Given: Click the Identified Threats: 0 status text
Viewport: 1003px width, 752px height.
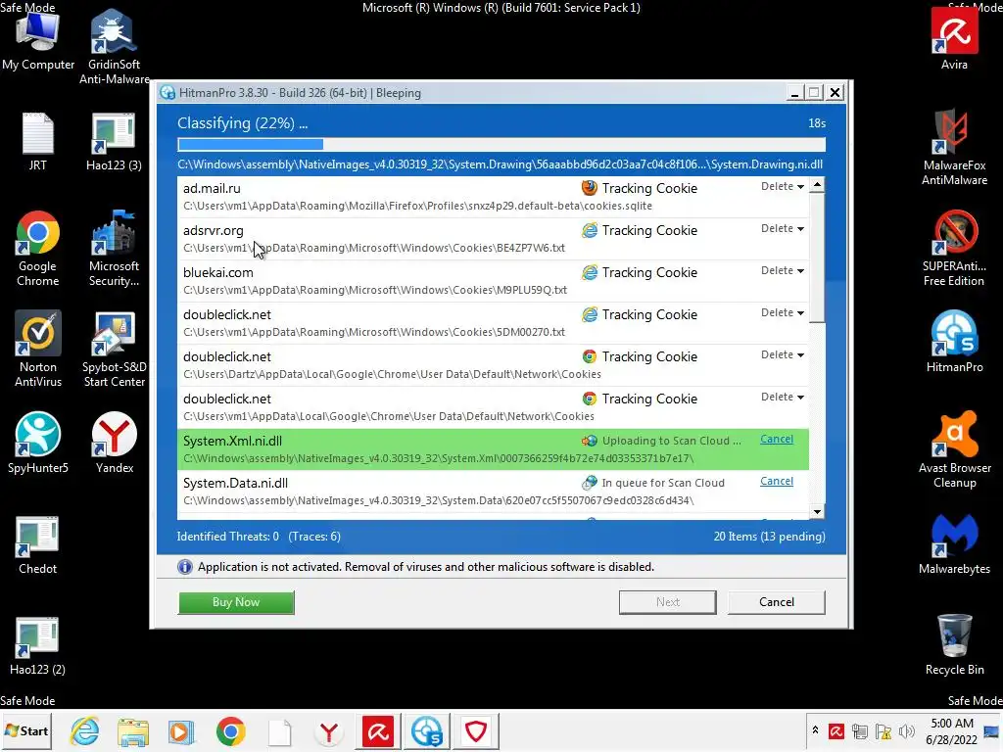Looking at the screenshot, I should 227,537.
